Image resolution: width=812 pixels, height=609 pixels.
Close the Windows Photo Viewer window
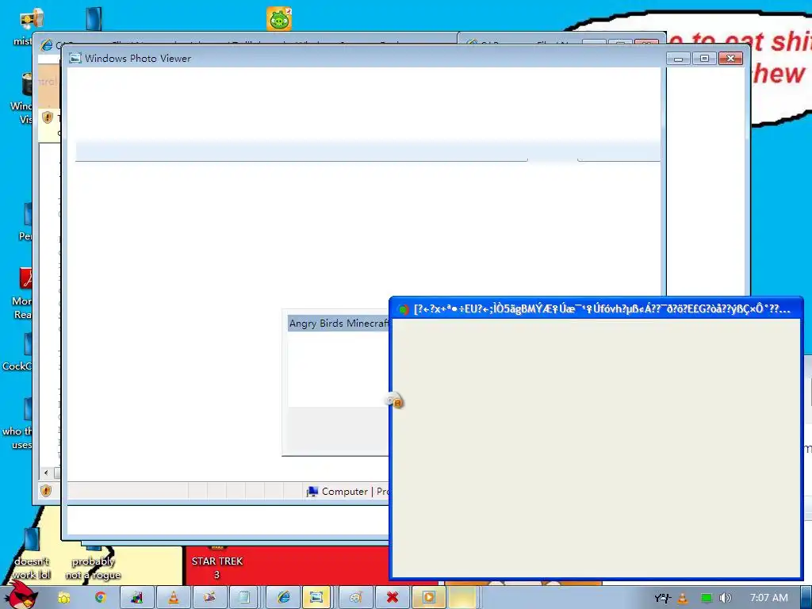[730, 59]
